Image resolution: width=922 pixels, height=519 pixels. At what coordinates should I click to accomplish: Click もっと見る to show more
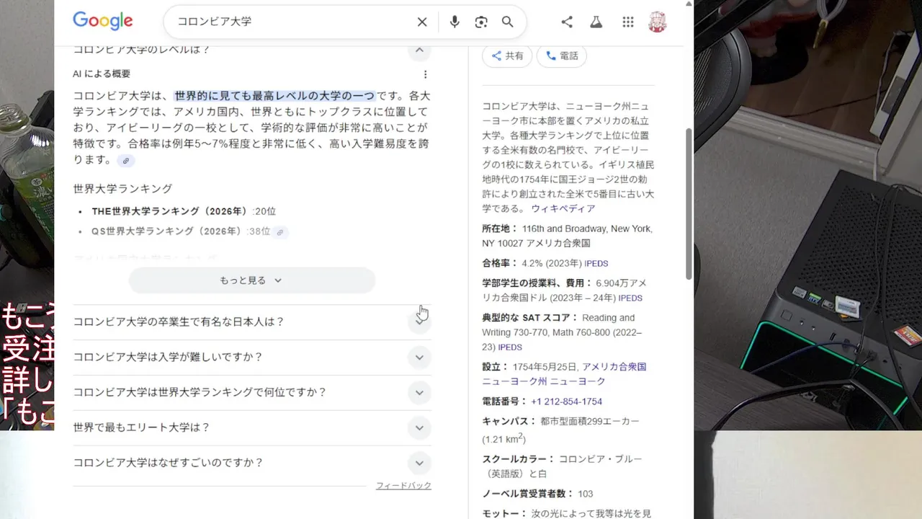point(251,280)
